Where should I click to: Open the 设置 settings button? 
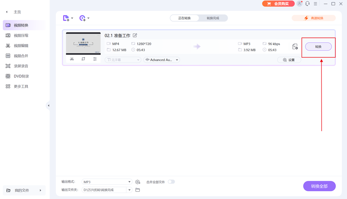click(289, 60)
